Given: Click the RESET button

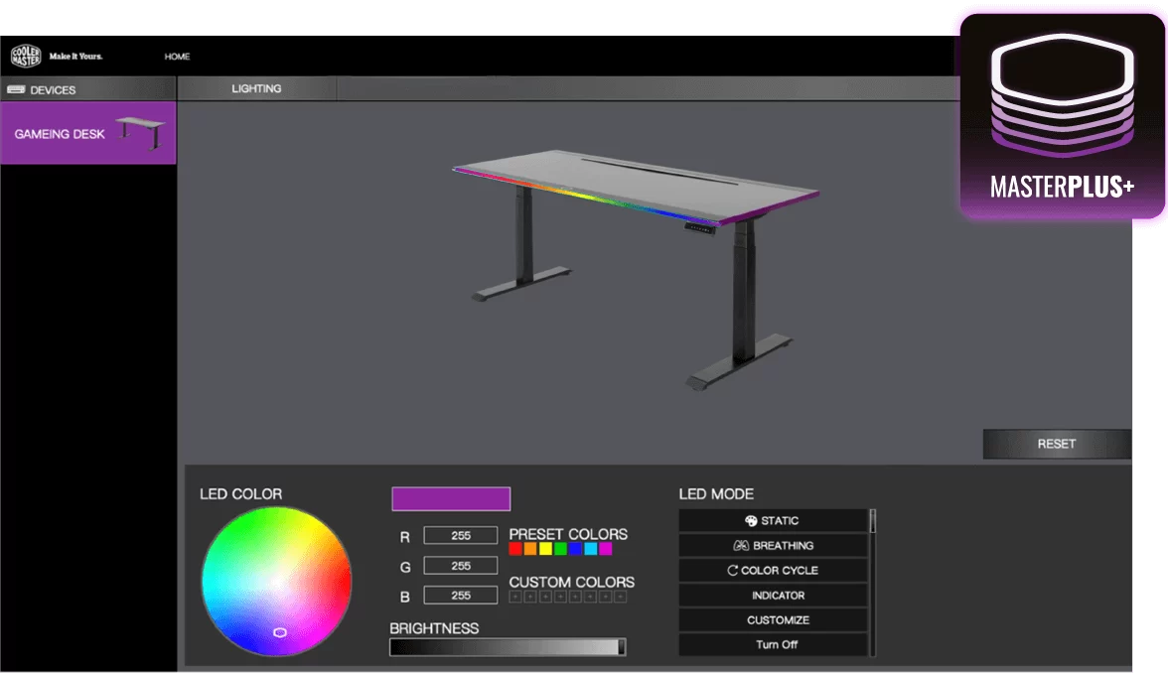Looking at the screenshot, I should 1057,444.
